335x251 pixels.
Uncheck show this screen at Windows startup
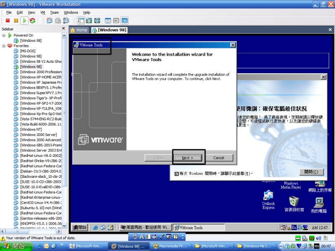coord(176,174)
